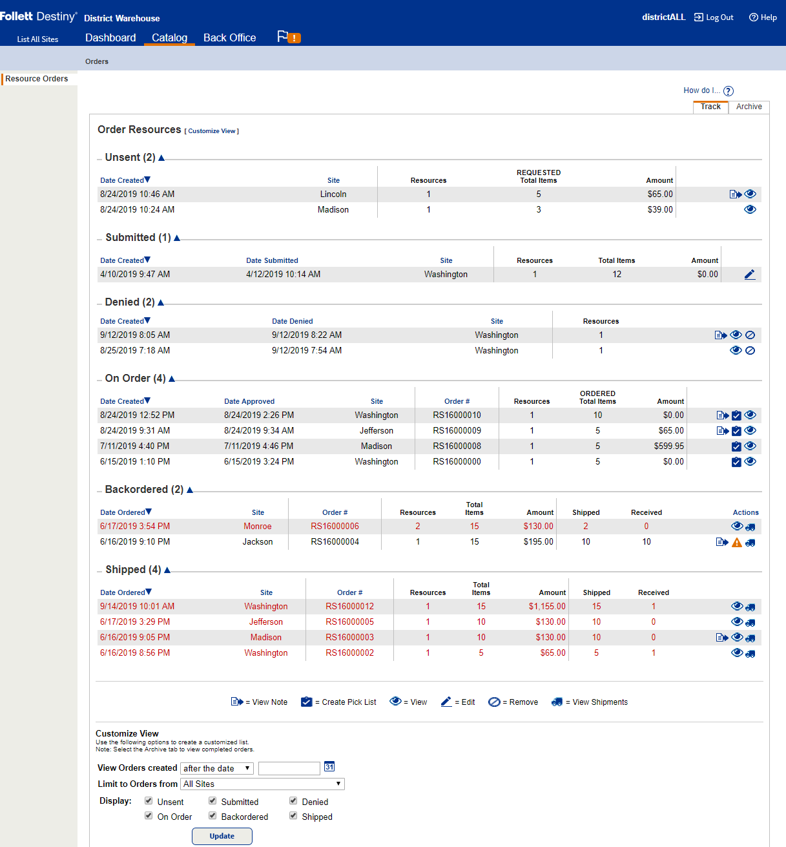View the Madison unsent order
The height and width of the screenshot is (847, 786).
pyautogui.click(x=750, y=209)
